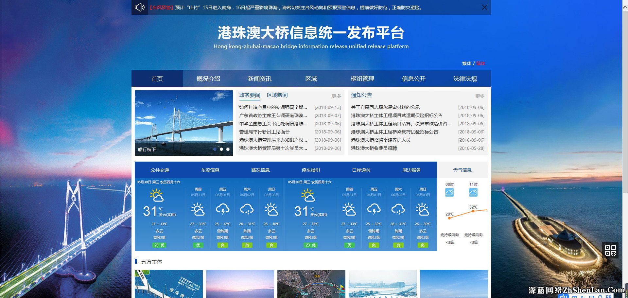Open the 法律法规 navigation menu
Screen dimensions: 628x298
pyautogui.click(x=465, y=79)
